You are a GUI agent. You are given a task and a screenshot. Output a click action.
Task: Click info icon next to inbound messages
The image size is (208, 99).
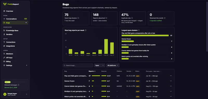coord(18,85)
